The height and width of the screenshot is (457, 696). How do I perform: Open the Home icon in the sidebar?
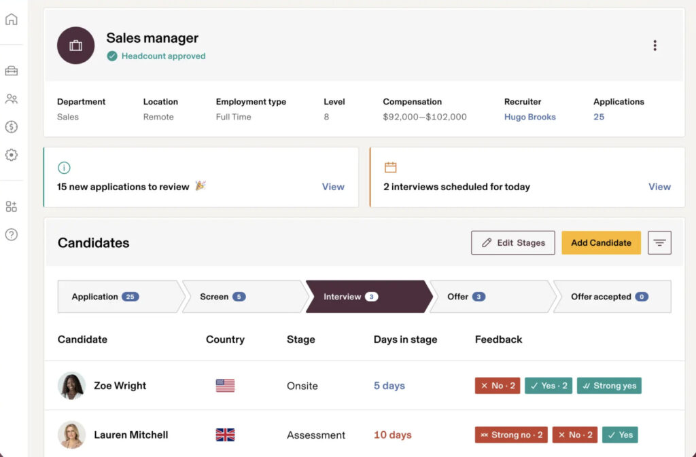[12, 20]
